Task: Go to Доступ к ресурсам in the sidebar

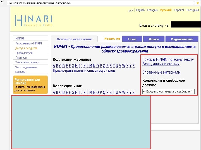Action: [26, 48]
